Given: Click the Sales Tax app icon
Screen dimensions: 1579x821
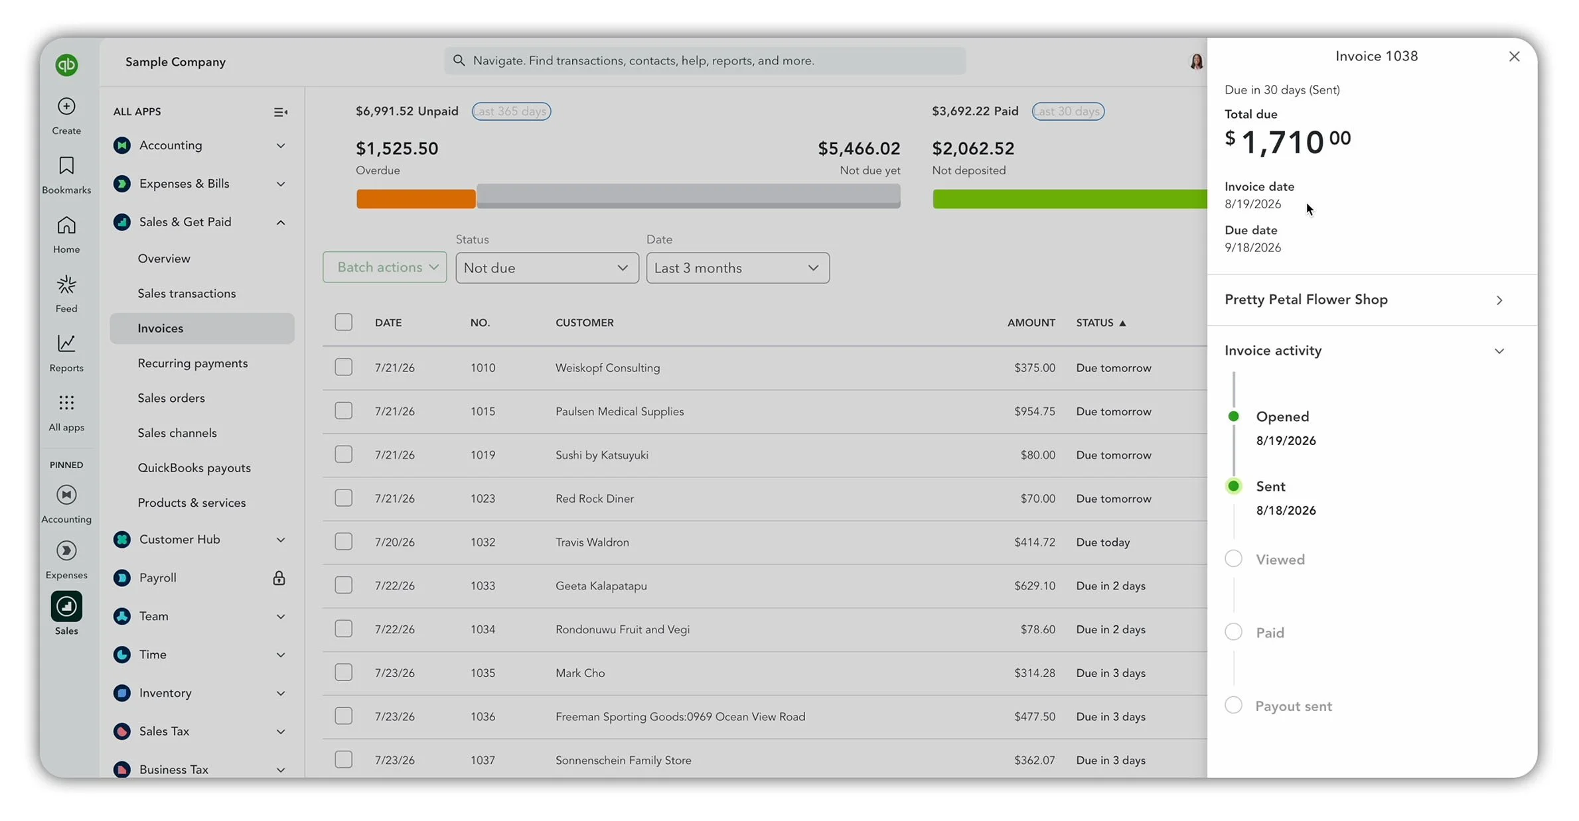Looking at the screenshot, I should click(122, 731).
